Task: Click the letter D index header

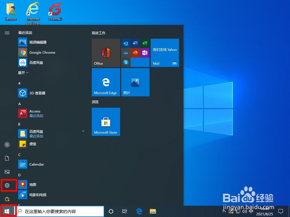Action: [x=20, y=175]
